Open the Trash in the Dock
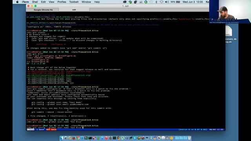Screen dimensions: 251x141 click(x=189, y=138)
